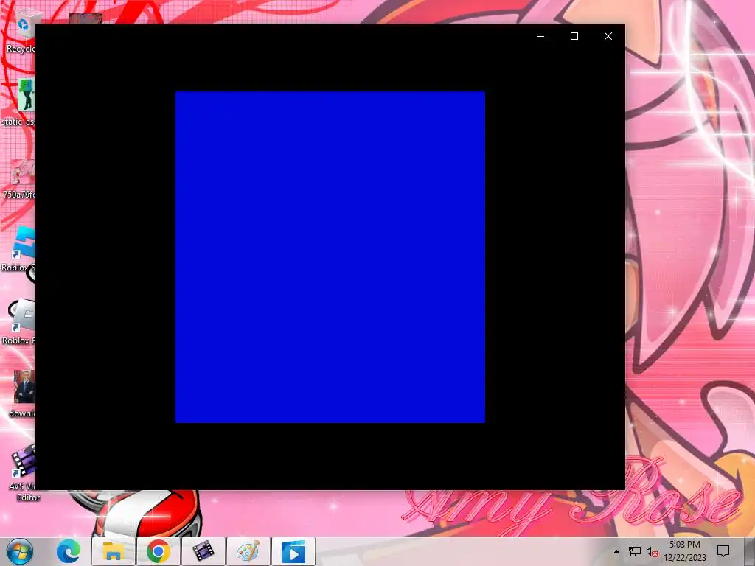The image size is (755, 566).
Task: Click the blue square in the player window
Action: (330, 257)
